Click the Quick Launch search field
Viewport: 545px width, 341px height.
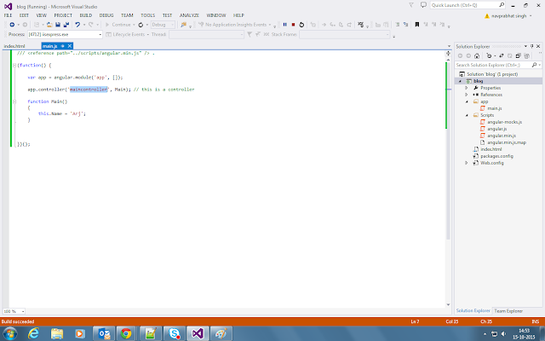coord(468,5)
